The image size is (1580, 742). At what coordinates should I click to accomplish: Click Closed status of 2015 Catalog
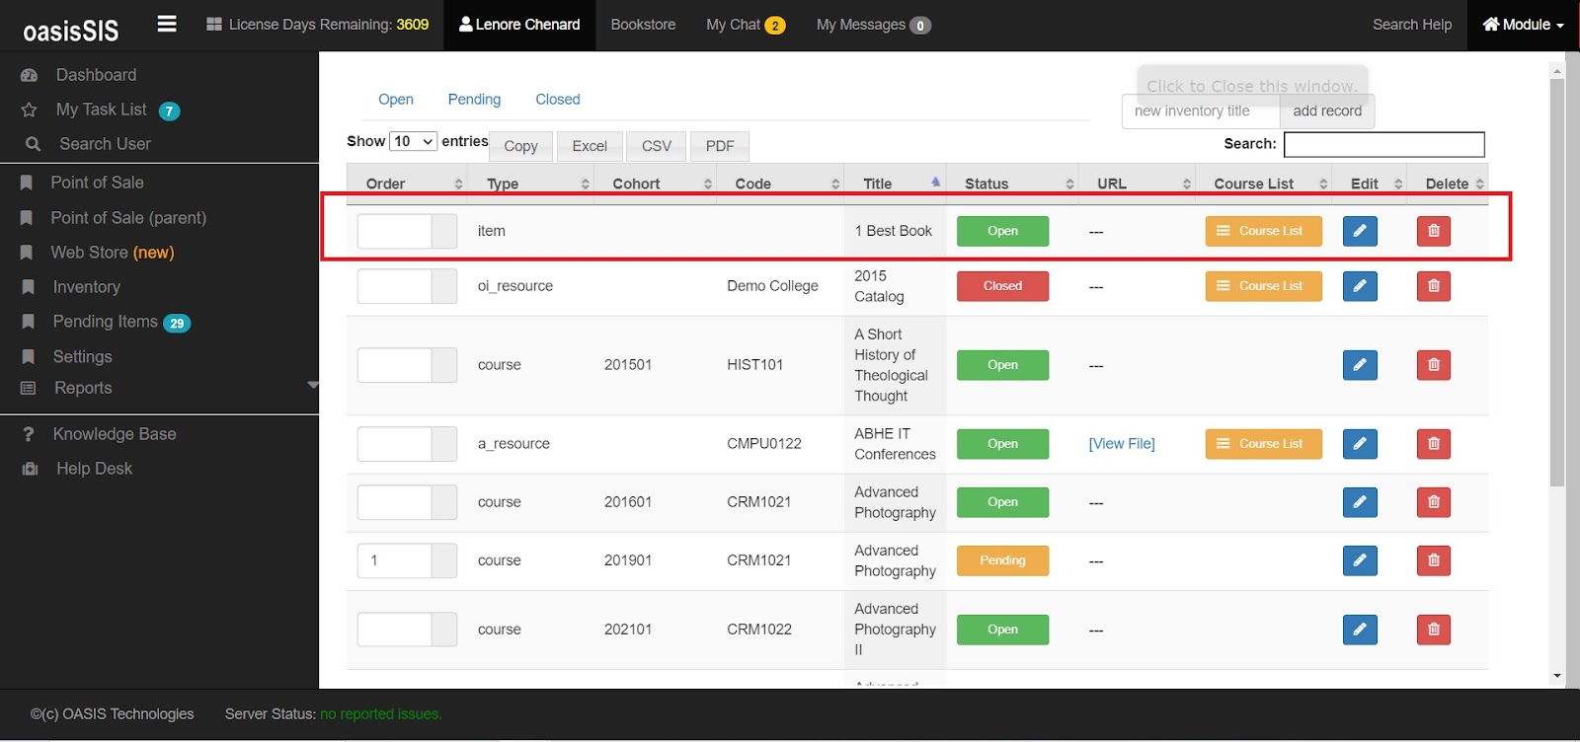(1002, 286)
